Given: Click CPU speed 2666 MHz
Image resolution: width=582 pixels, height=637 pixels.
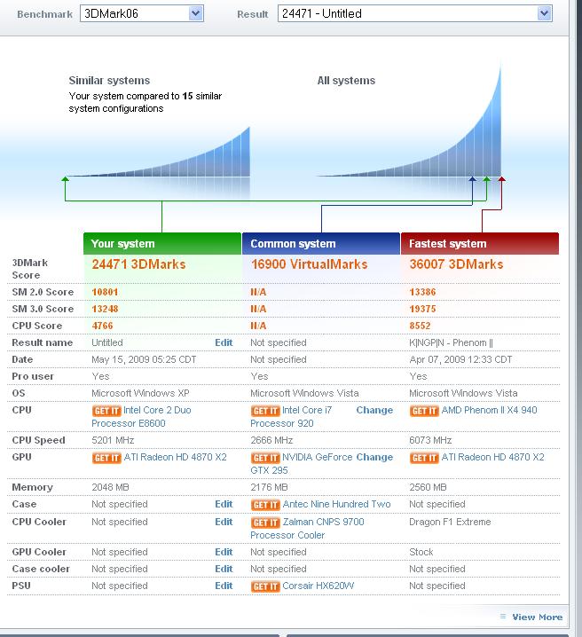Looking at the screenshot, I should (271, 440).
